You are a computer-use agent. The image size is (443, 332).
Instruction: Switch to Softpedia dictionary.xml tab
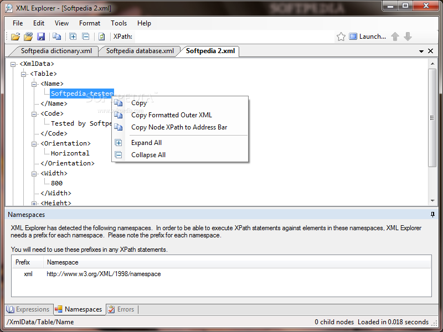56,51
